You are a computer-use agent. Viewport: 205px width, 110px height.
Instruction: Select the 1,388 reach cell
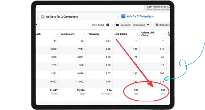[53, 57]
